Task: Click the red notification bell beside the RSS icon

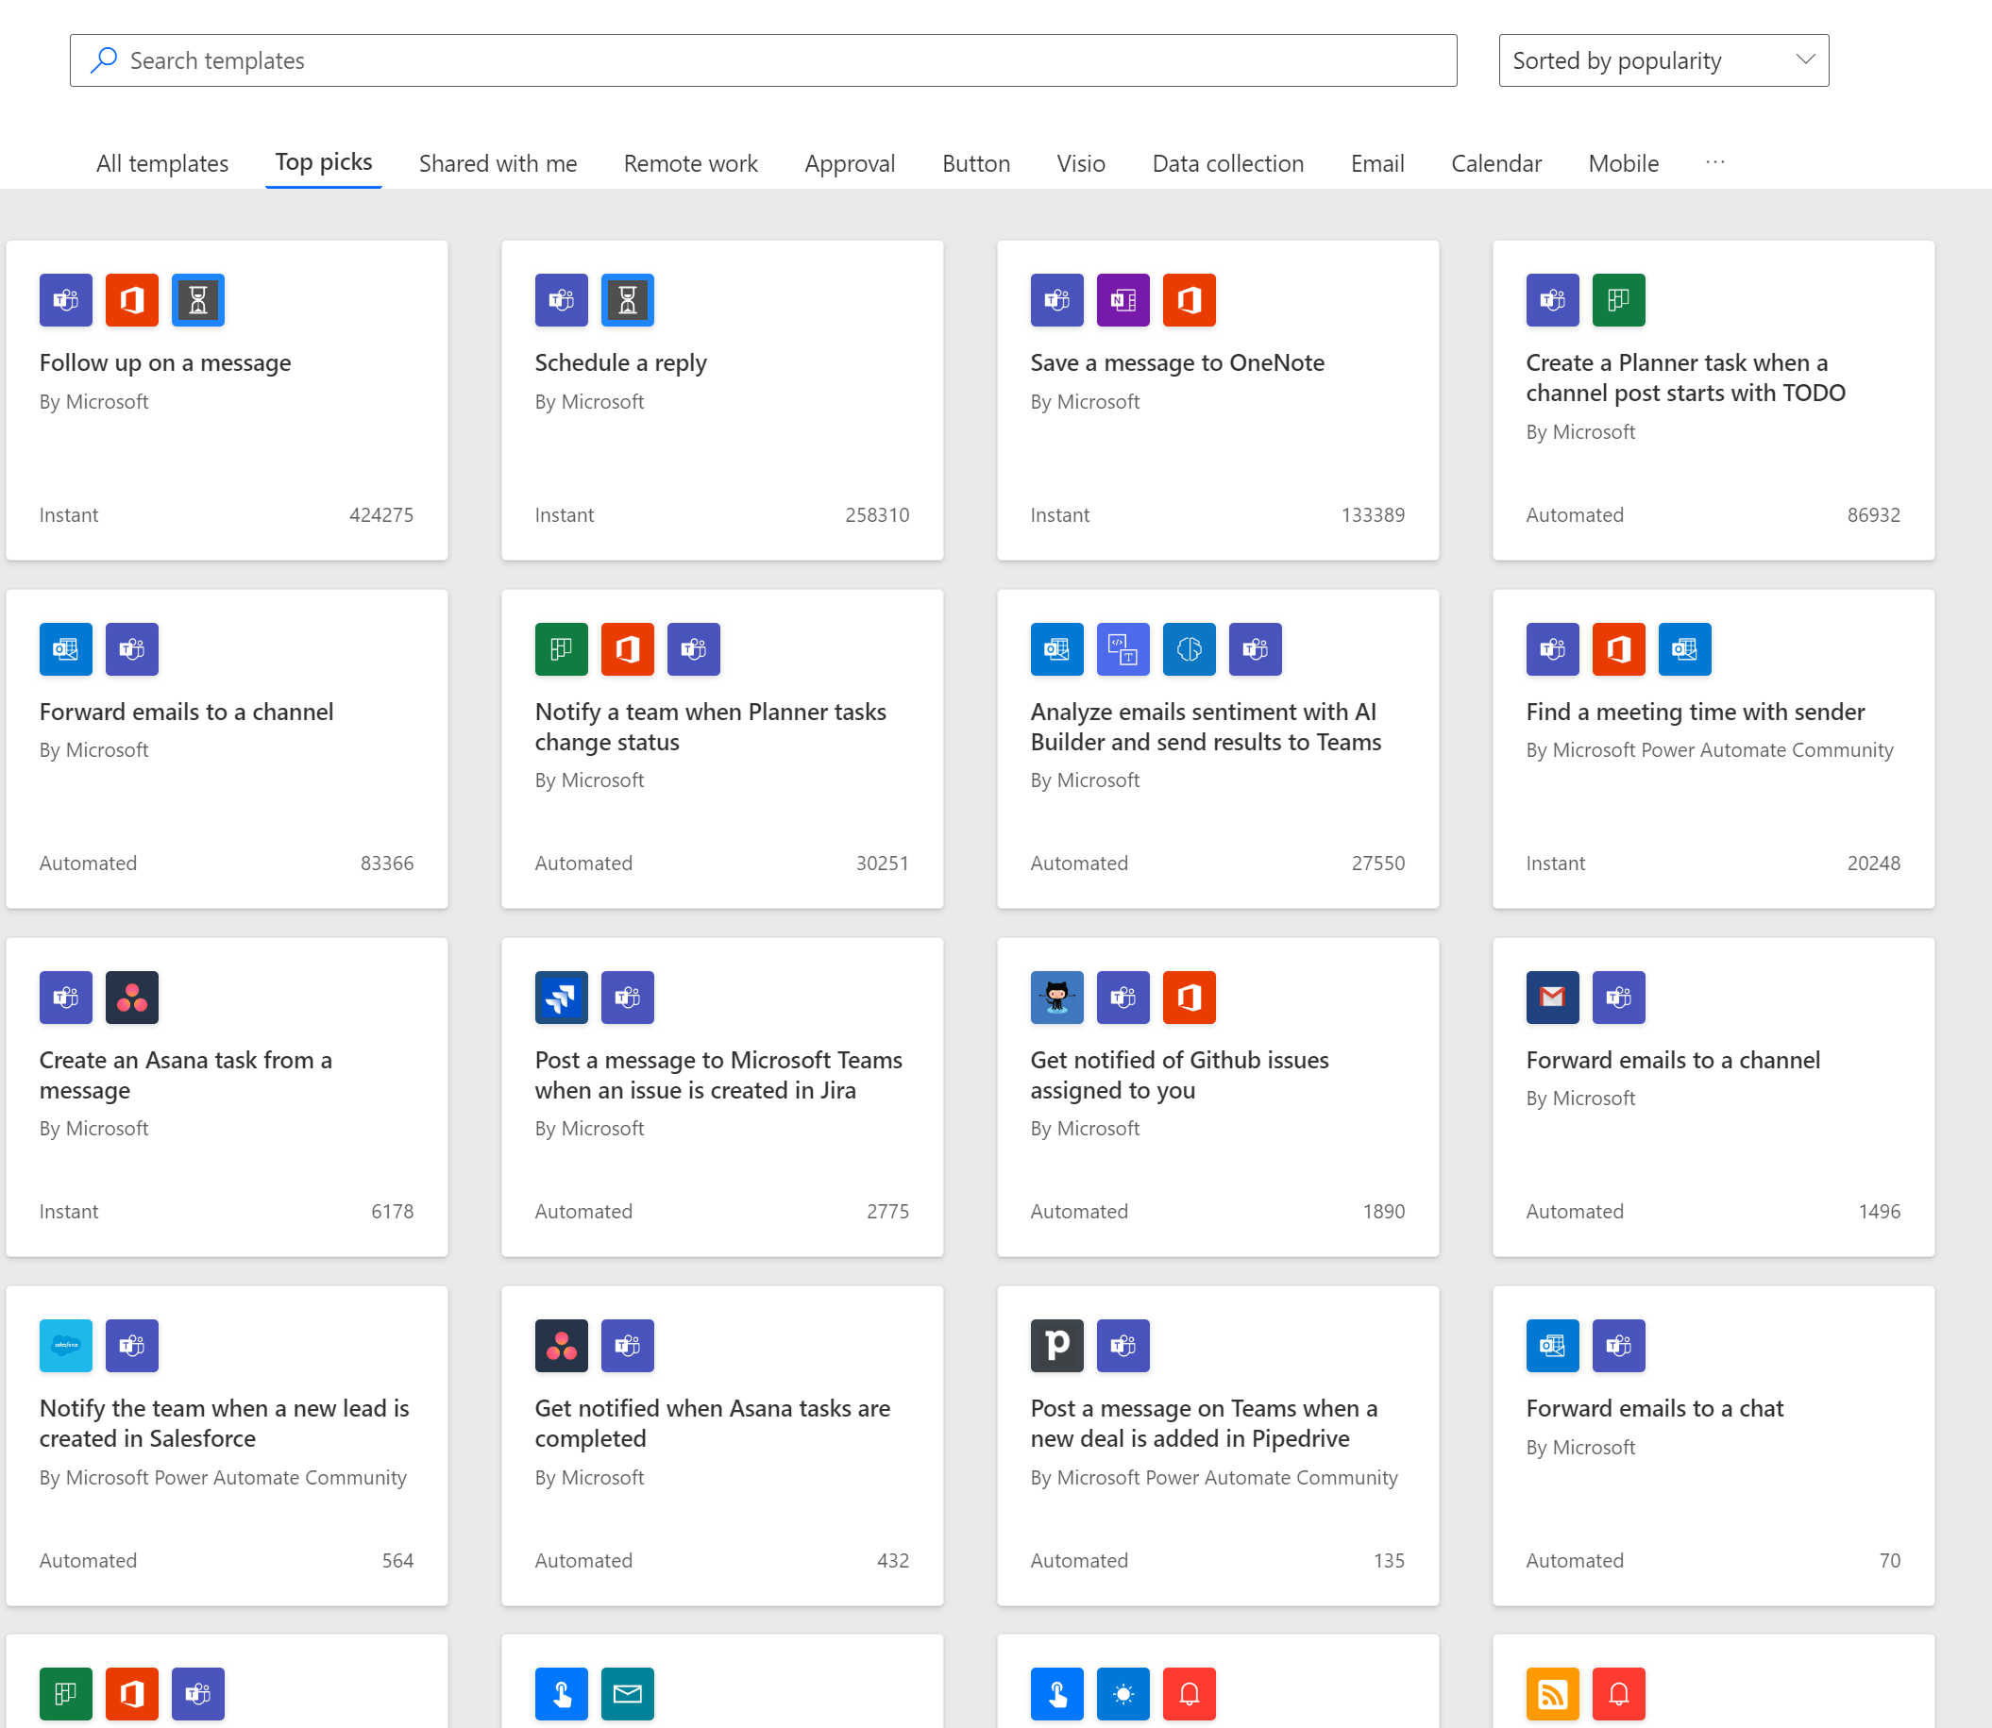Action: pyautogui.click(x=1618, y=1693)
